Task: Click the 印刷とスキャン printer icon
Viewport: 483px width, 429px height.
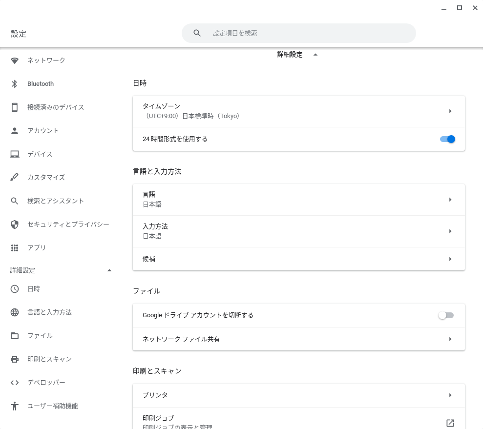Action: click(x=15, y=359)
